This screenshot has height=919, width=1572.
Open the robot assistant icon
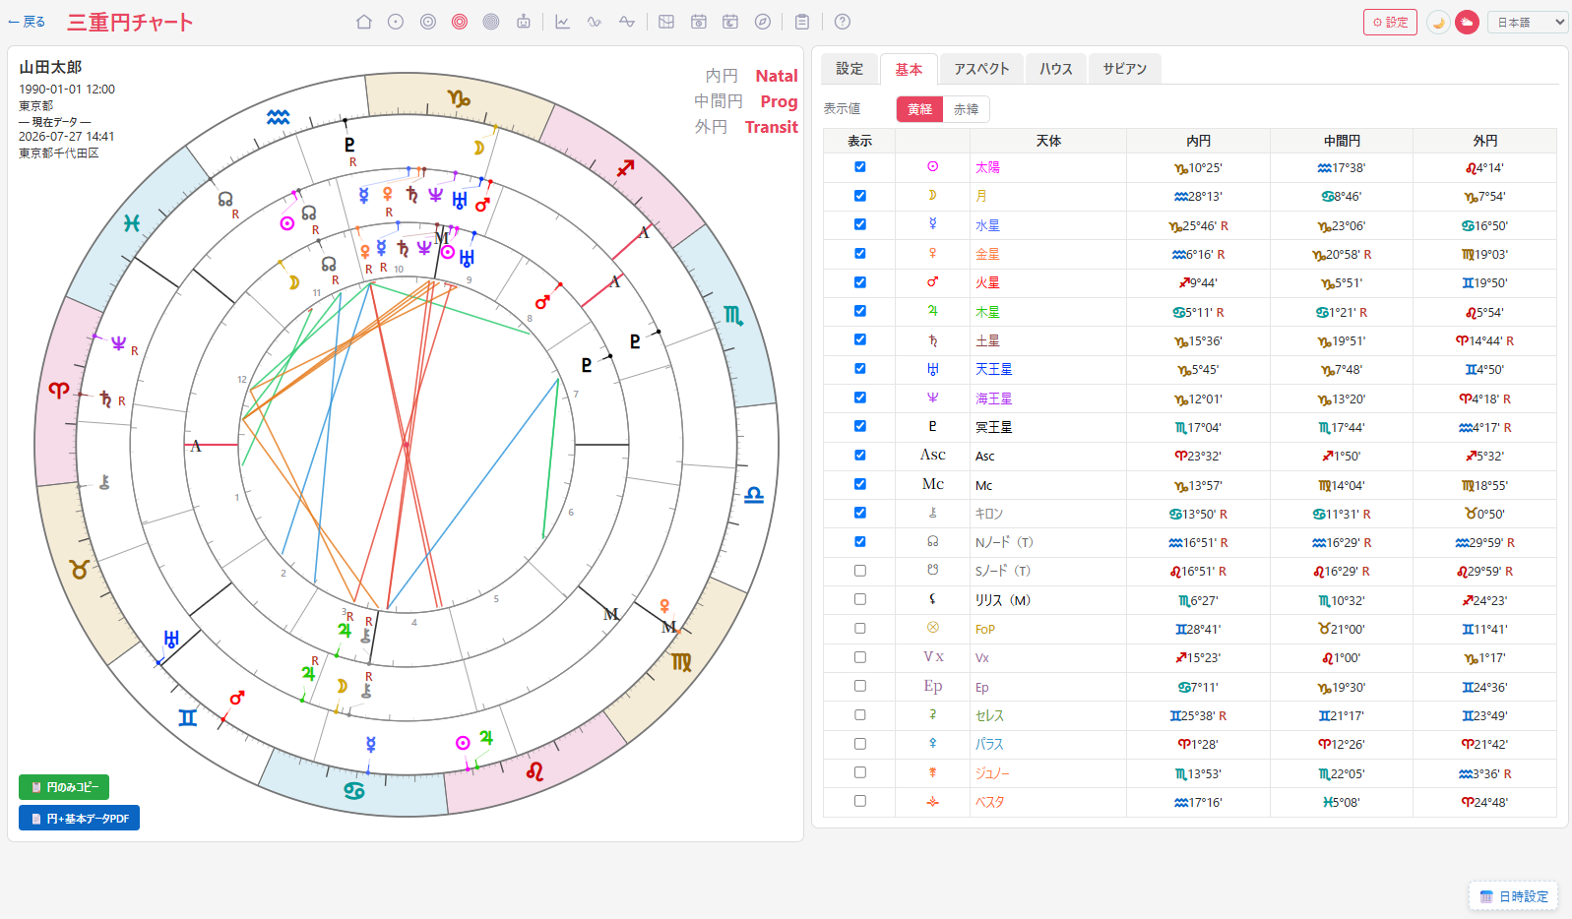[x=524, y=22]
